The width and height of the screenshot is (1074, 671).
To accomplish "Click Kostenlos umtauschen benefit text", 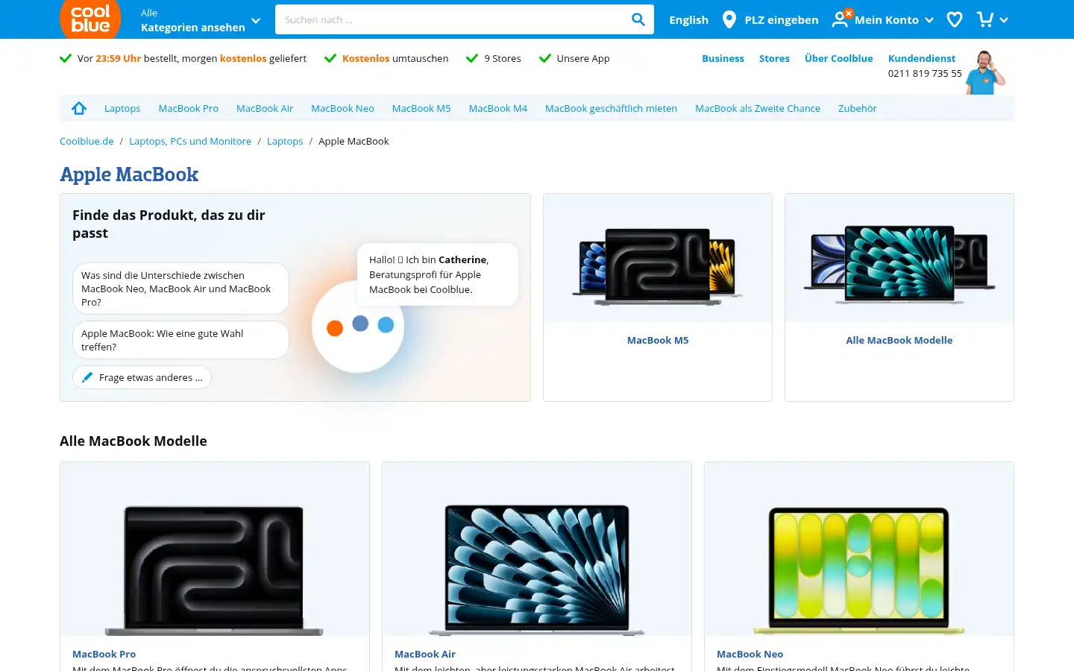I will coord(395,58).
